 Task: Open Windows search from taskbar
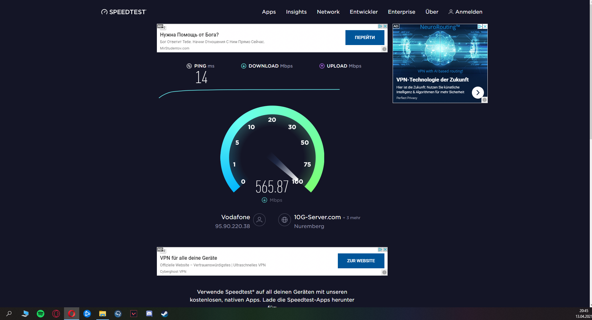(9, 314)
